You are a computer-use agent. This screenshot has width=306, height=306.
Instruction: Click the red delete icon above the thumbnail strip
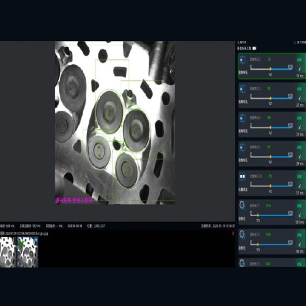coord(233,234)
